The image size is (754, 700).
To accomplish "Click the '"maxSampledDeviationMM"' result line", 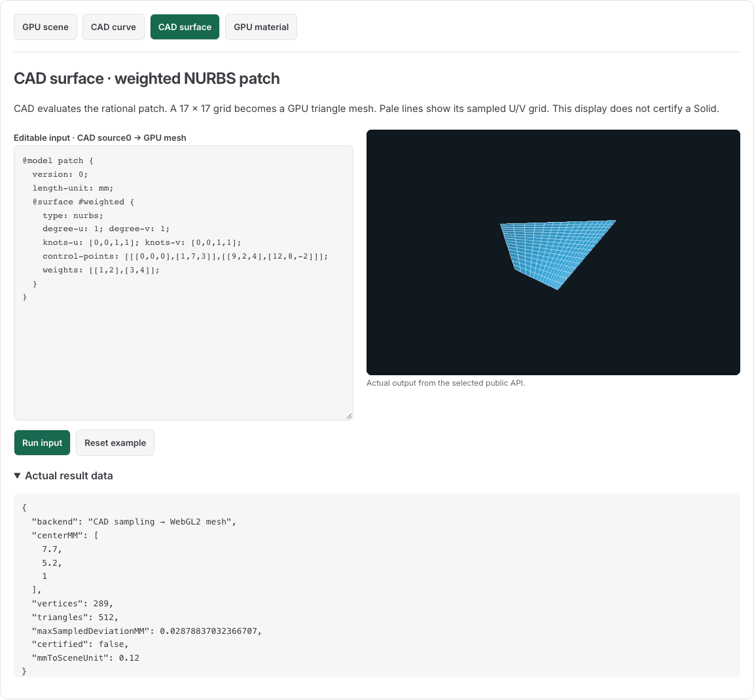I will tap(147, 631).
